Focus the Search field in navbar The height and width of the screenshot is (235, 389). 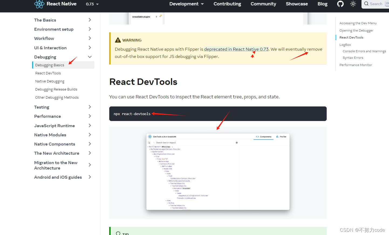coord(376,4)
